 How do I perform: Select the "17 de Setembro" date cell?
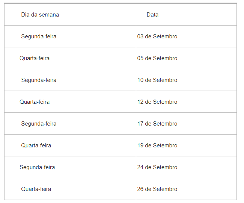point(157,124)
